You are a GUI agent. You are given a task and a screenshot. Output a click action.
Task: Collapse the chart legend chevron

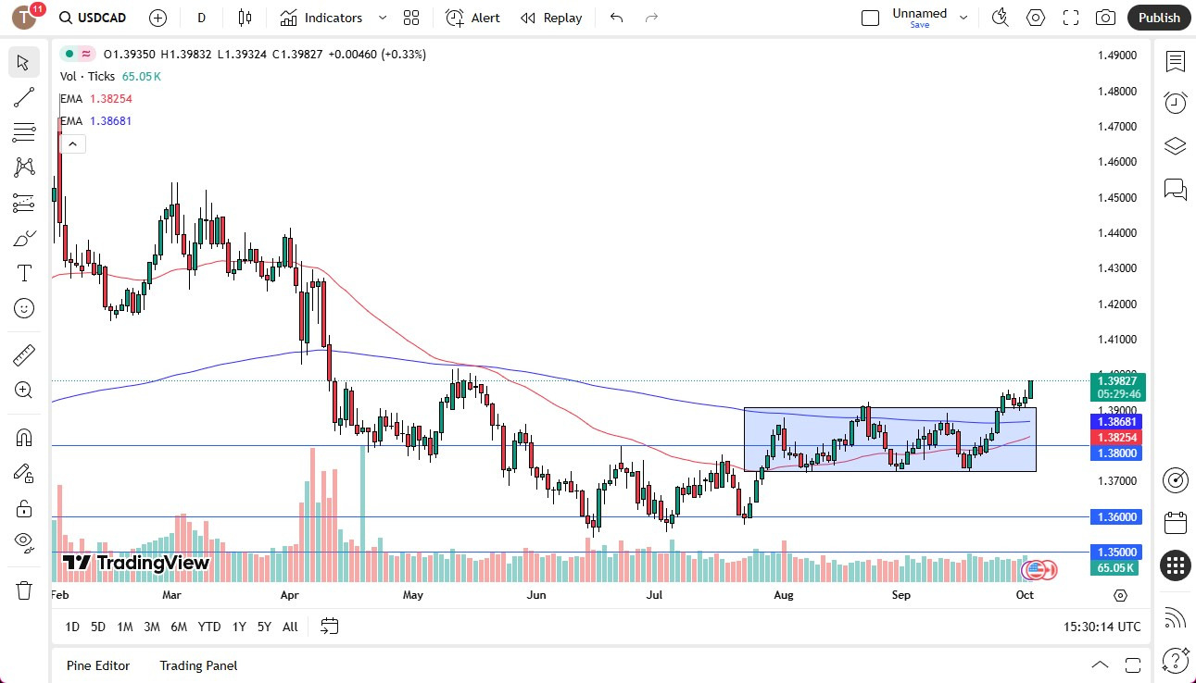[72, 143]
